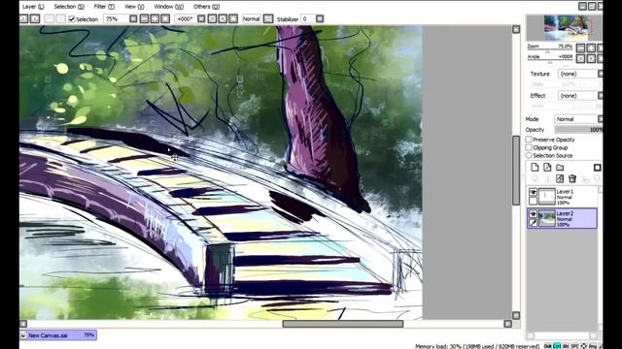Rotate view counterclockwise from toolbar
622x349 pixels.
(x=212, y=18)
